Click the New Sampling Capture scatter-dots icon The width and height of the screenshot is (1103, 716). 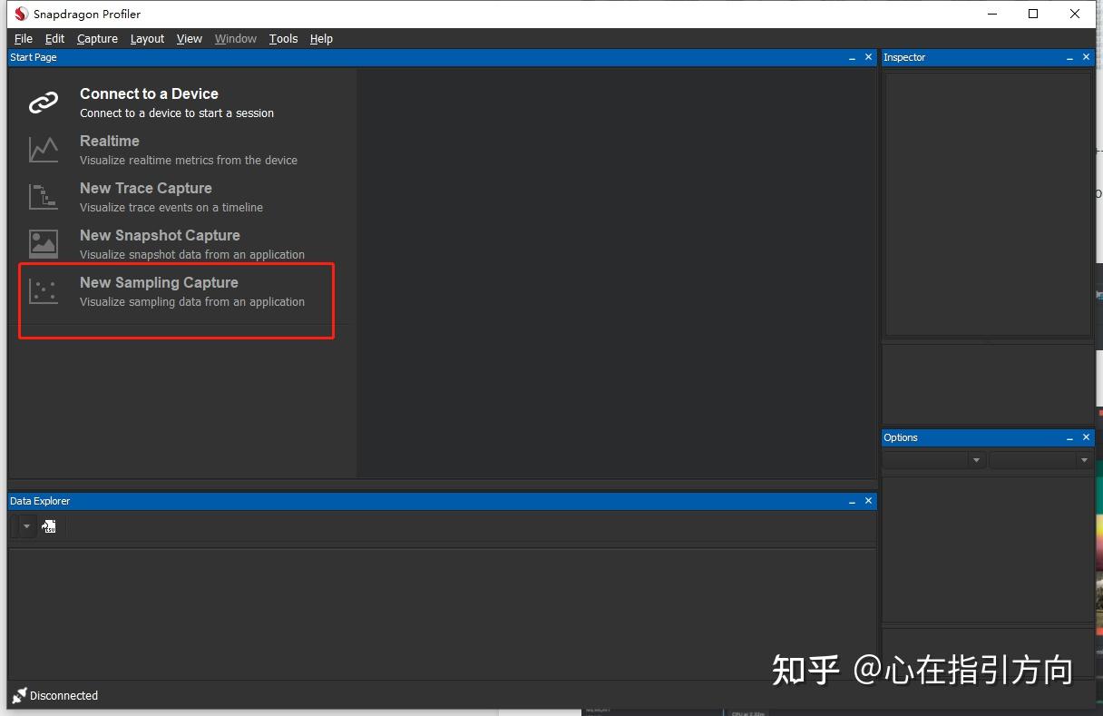[x=43, y=290]
